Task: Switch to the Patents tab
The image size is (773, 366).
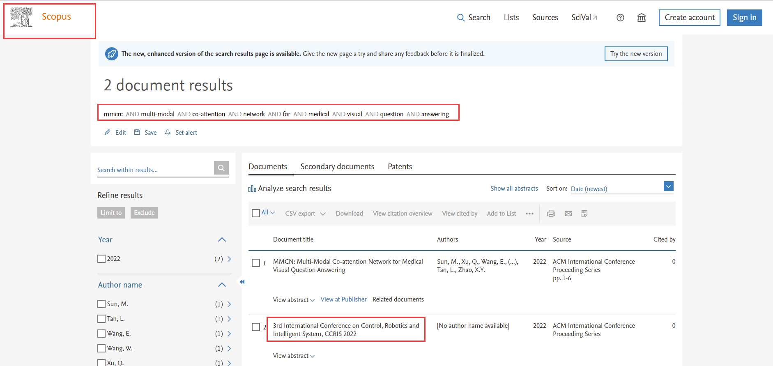Action: tap(400, 167)
